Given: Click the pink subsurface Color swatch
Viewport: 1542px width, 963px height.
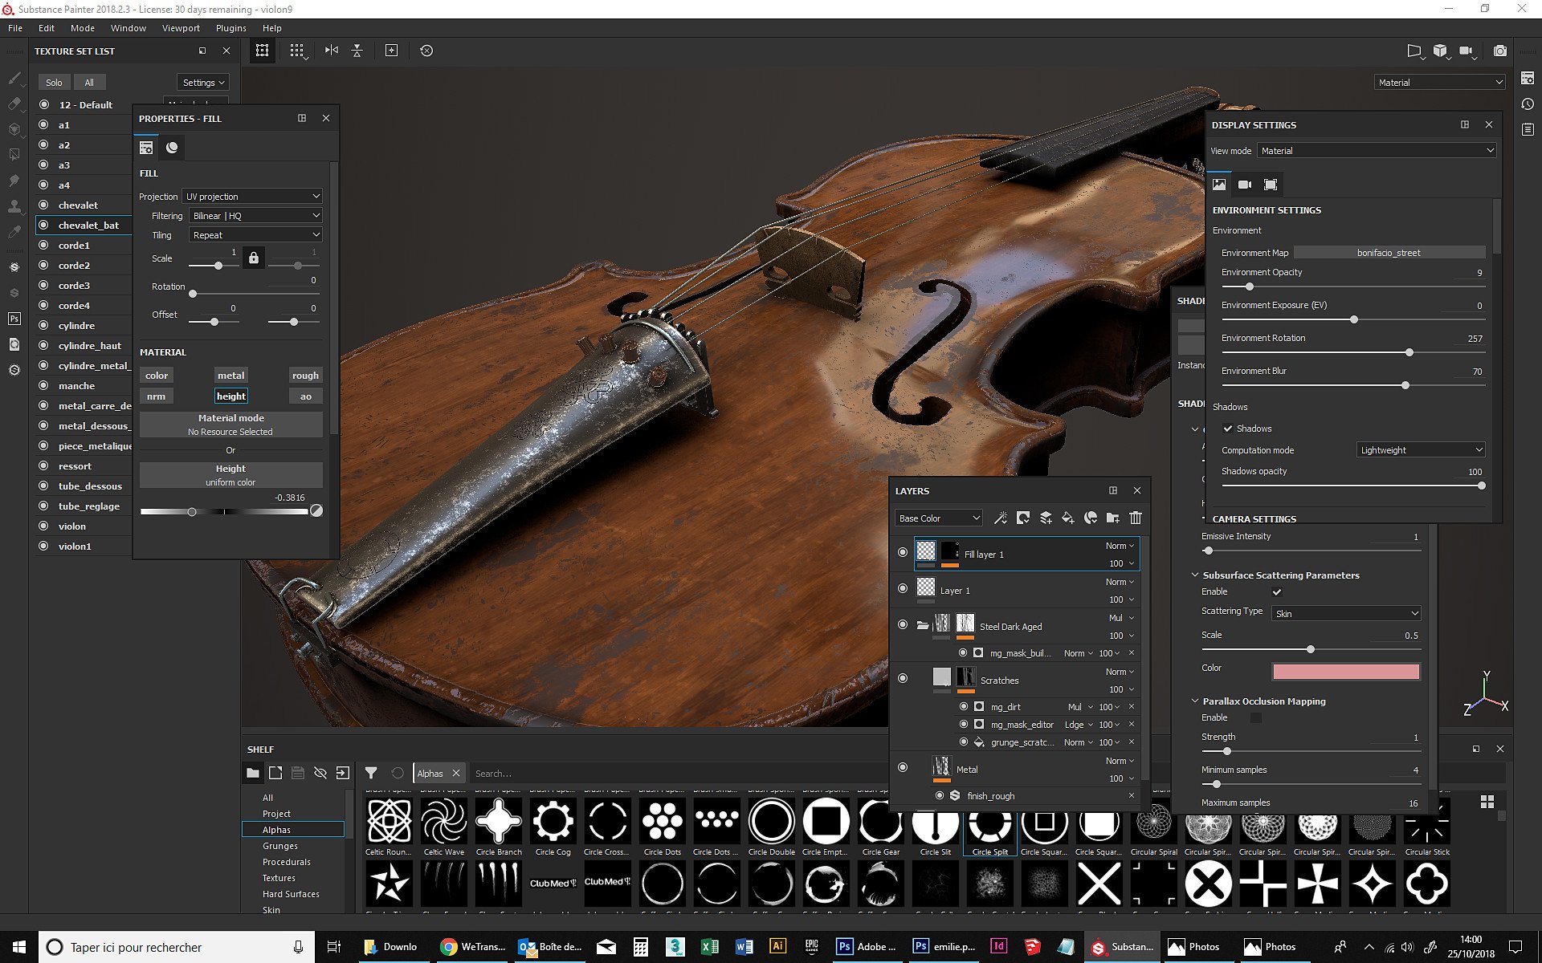Looking at the screenshot, I should [x=1346, y=671].
